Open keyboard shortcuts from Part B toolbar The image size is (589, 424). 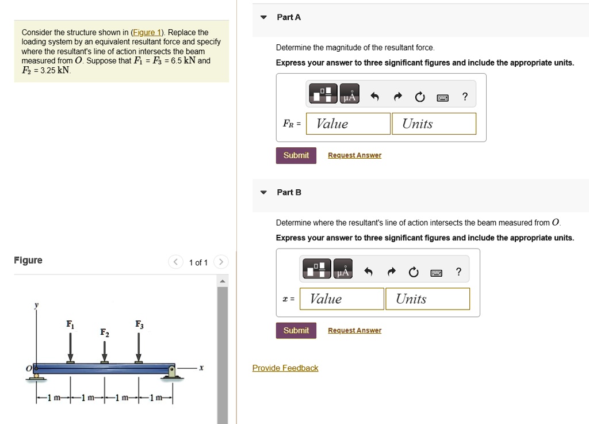pos(436,272)
